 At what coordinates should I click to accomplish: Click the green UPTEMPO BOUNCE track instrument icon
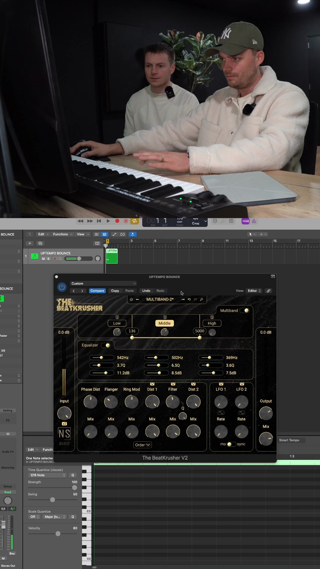tap(34, 256)
